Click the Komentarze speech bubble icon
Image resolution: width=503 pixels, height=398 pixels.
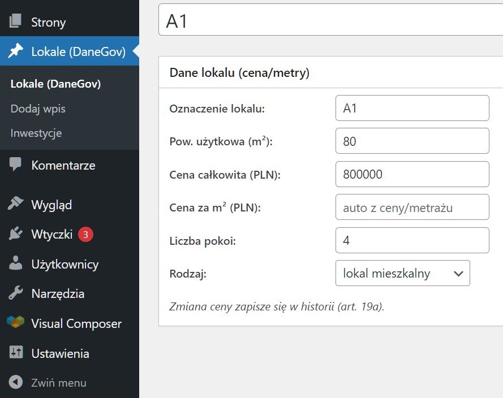15,165
